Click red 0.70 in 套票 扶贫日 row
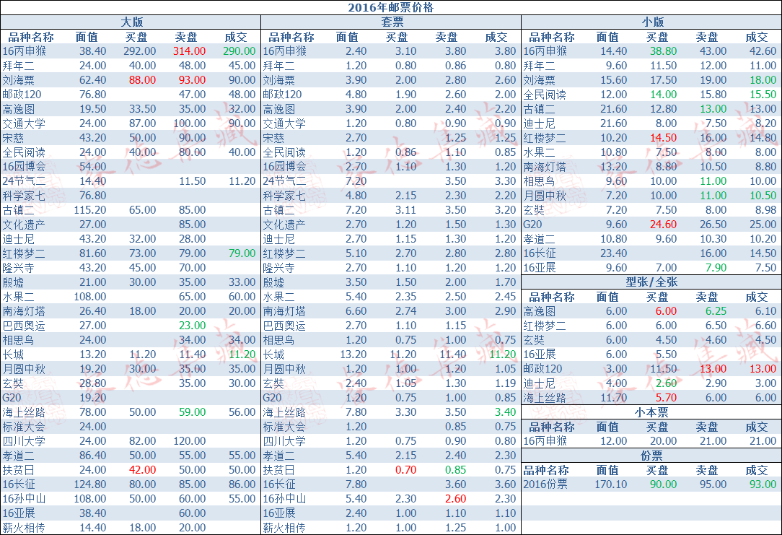The width and height of the screenshot is (782, 535). click(405, 470)
